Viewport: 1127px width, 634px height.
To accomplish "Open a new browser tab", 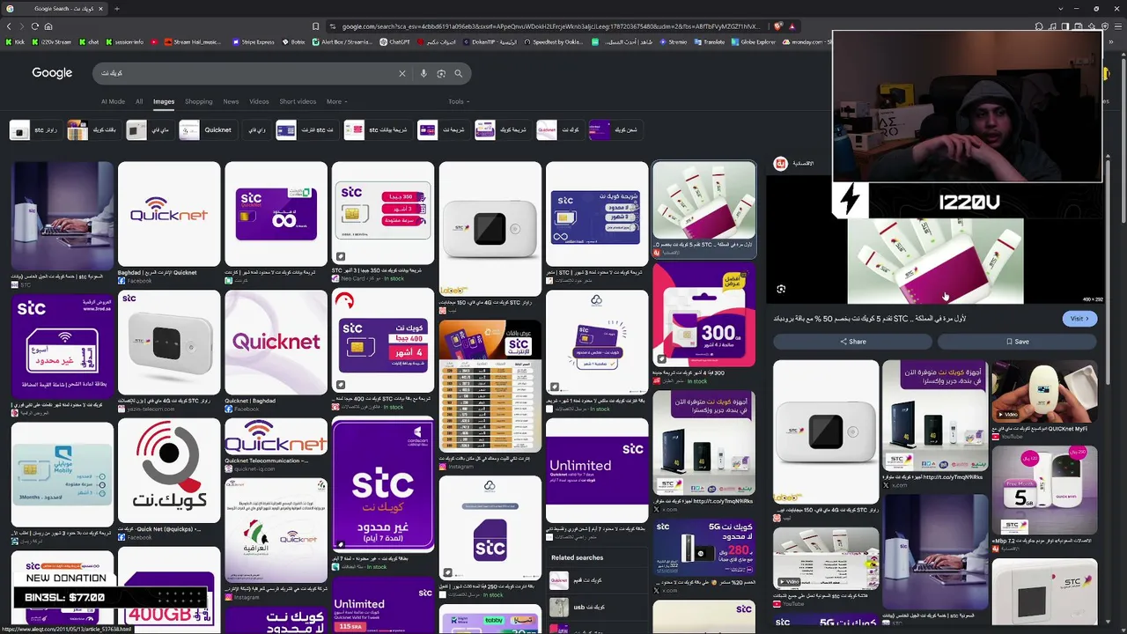I will (116, 9).
